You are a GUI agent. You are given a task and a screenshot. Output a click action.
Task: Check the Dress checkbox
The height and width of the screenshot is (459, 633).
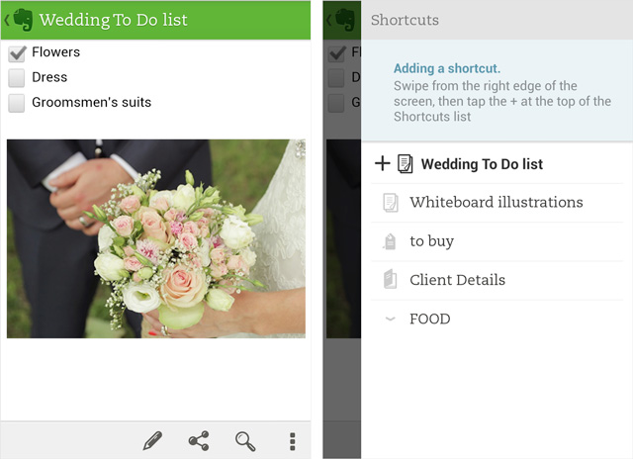pos(17,78)
